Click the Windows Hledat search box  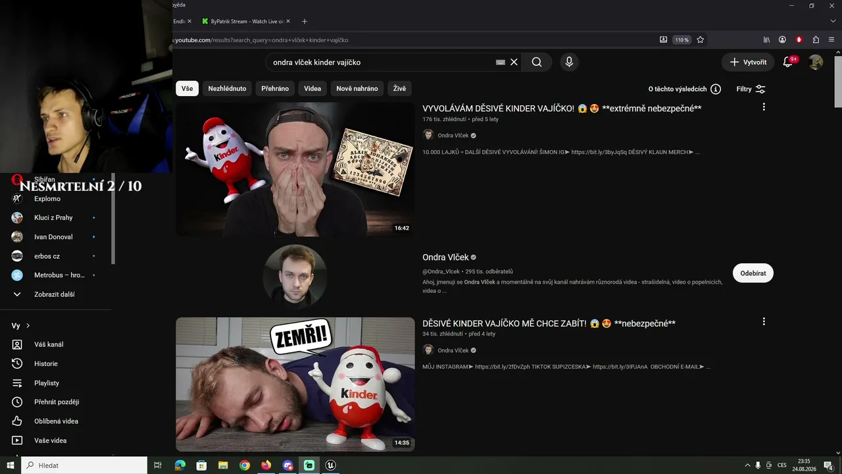pyautogui.click(x=84, y=465)
